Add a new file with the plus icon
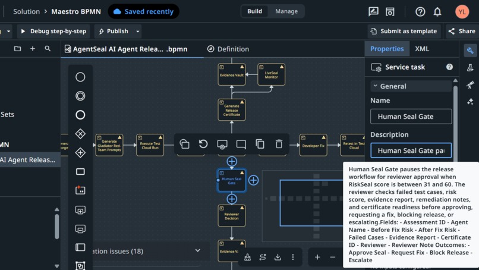Image resolution: width=479 pixels, height=270 pixels. click(32, 49)
